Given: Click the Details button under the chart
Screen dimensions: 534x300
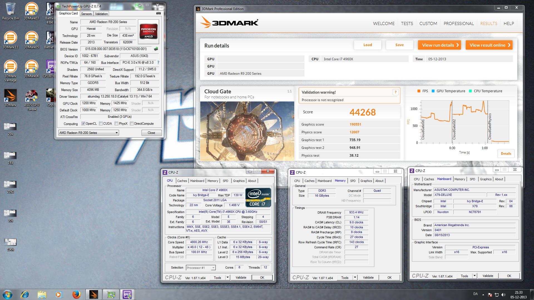Looking at the screenshot, I should point(506,154).
